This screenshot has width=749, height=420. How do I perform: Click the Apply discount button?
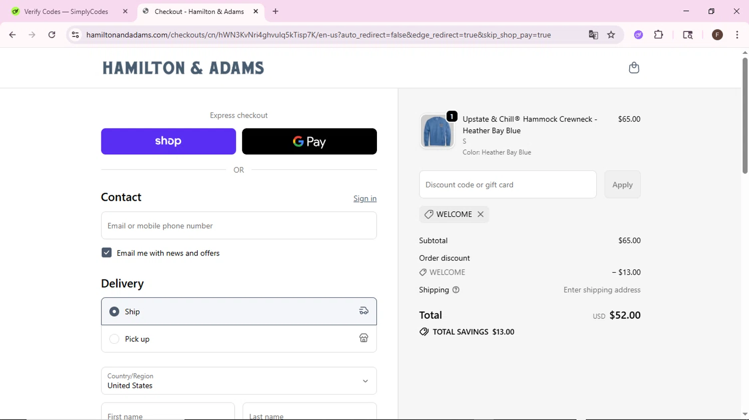coord(622,184)
